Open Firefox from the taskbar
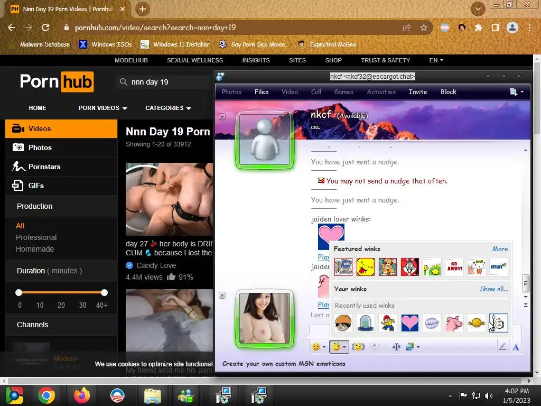Image resolution: width=541 pixels, height=406 pixels. click(82, 395)
